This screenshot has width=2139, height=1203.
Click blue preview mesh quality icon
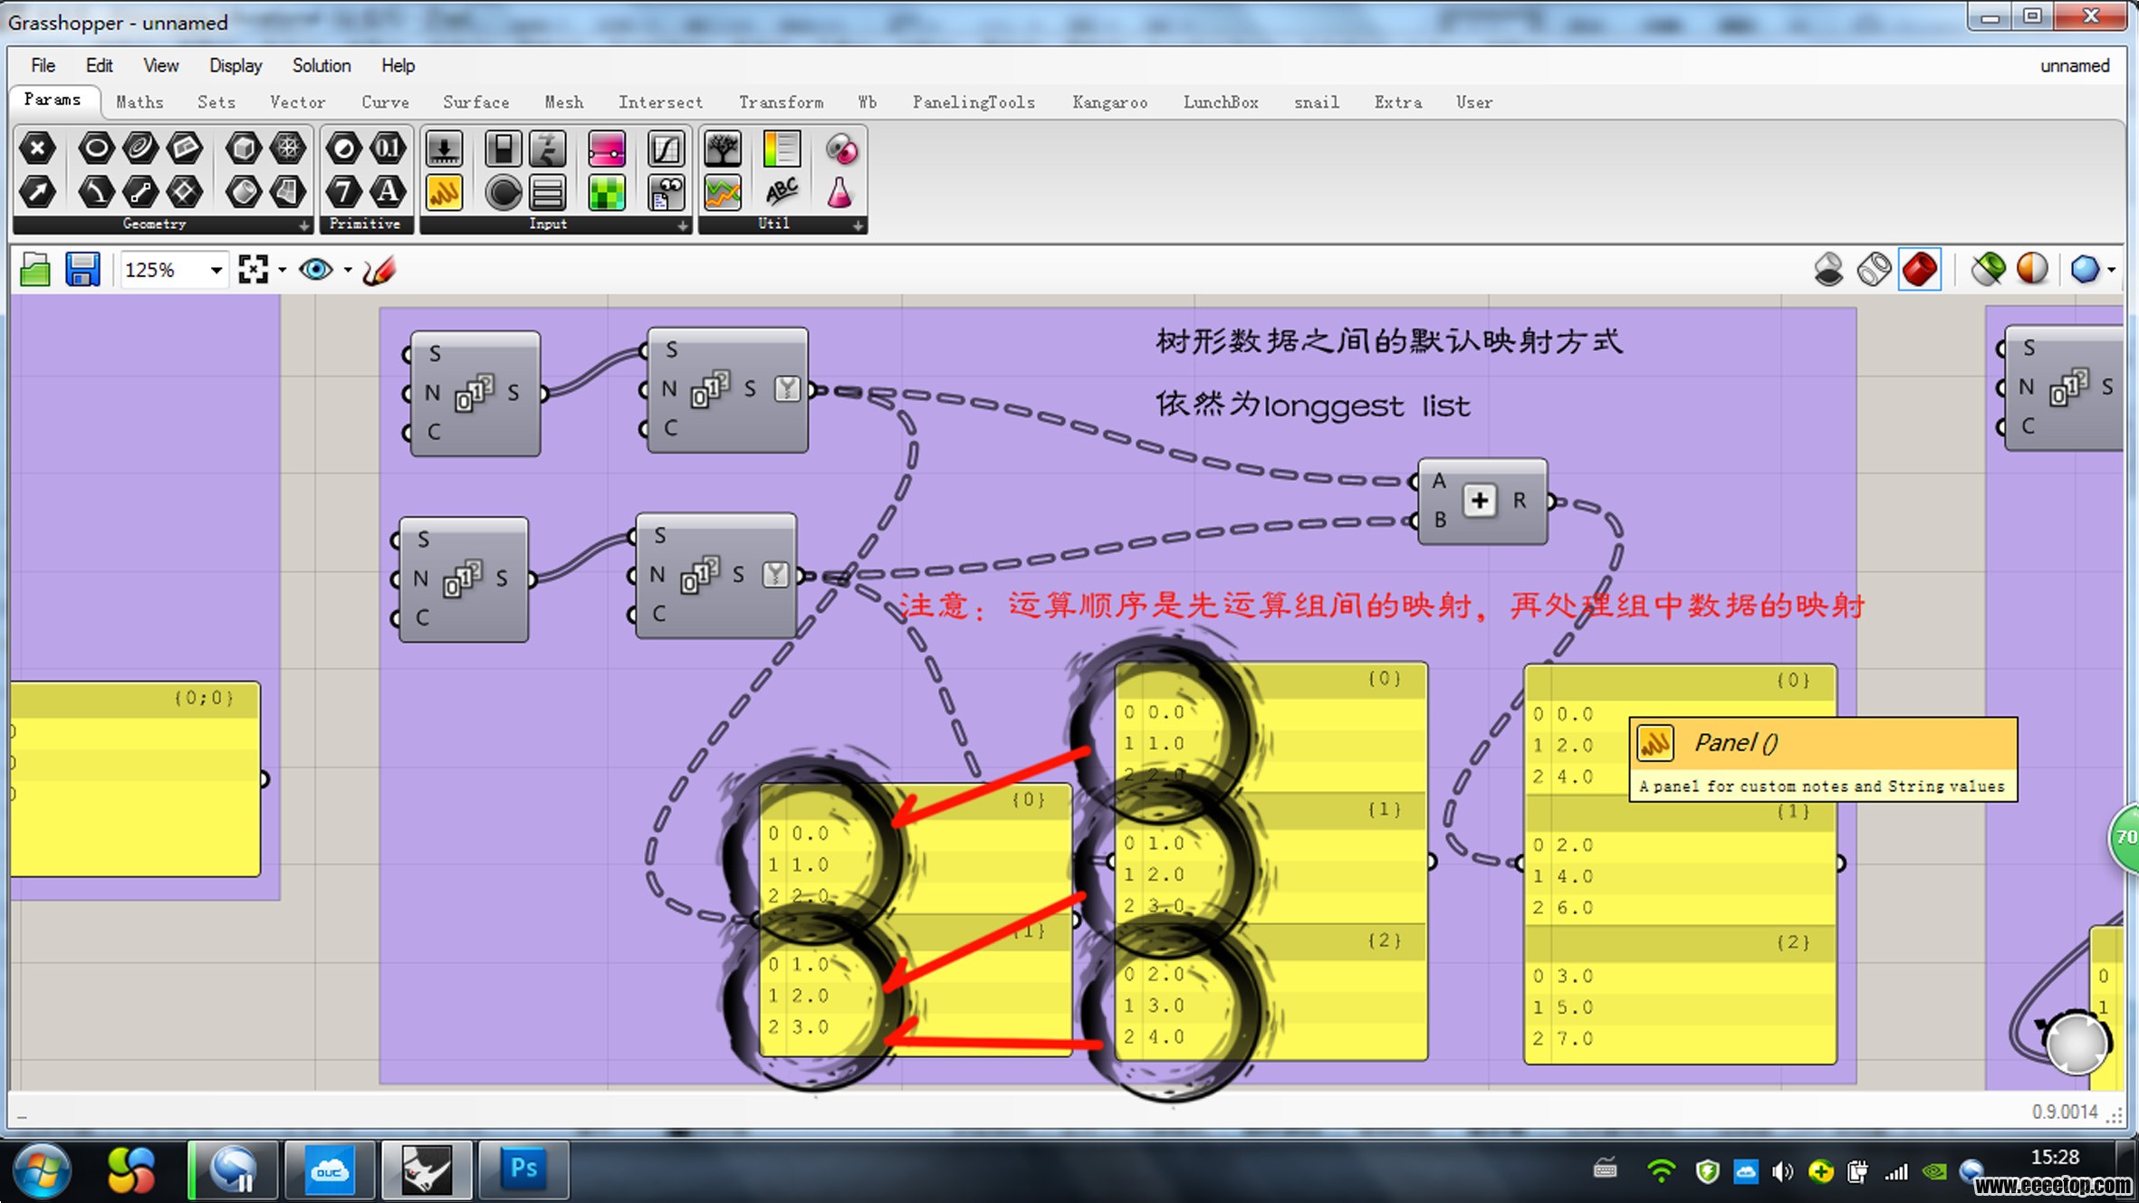pos(2085,270)
